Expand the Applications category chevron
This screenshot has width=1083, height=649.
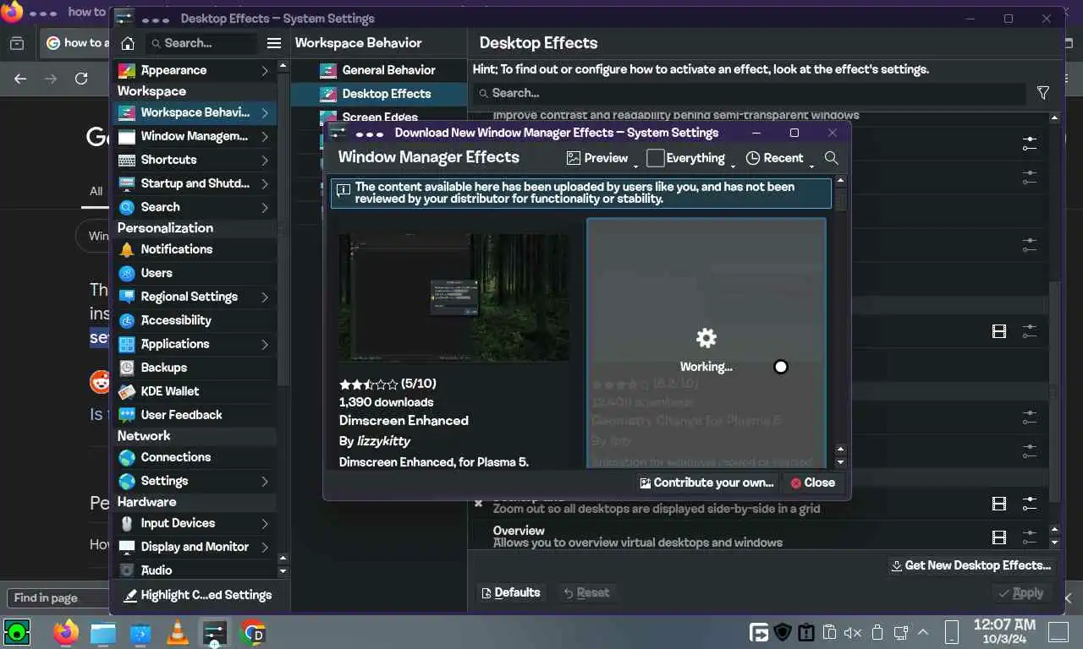(265, 344)
